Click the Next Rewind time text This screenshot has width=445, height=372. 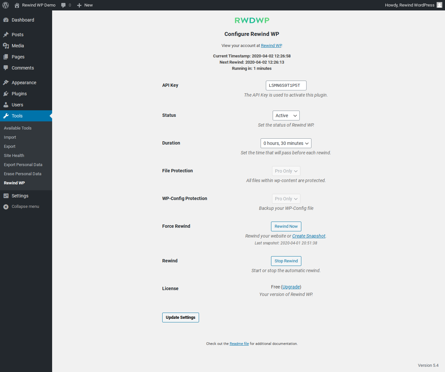click(x=252, y=62)
